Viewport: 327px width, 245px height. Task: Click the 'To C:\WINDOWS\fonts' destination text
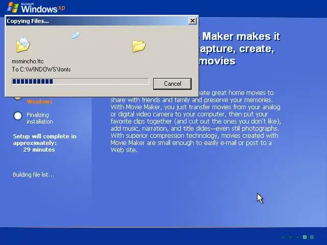[41, 69]
